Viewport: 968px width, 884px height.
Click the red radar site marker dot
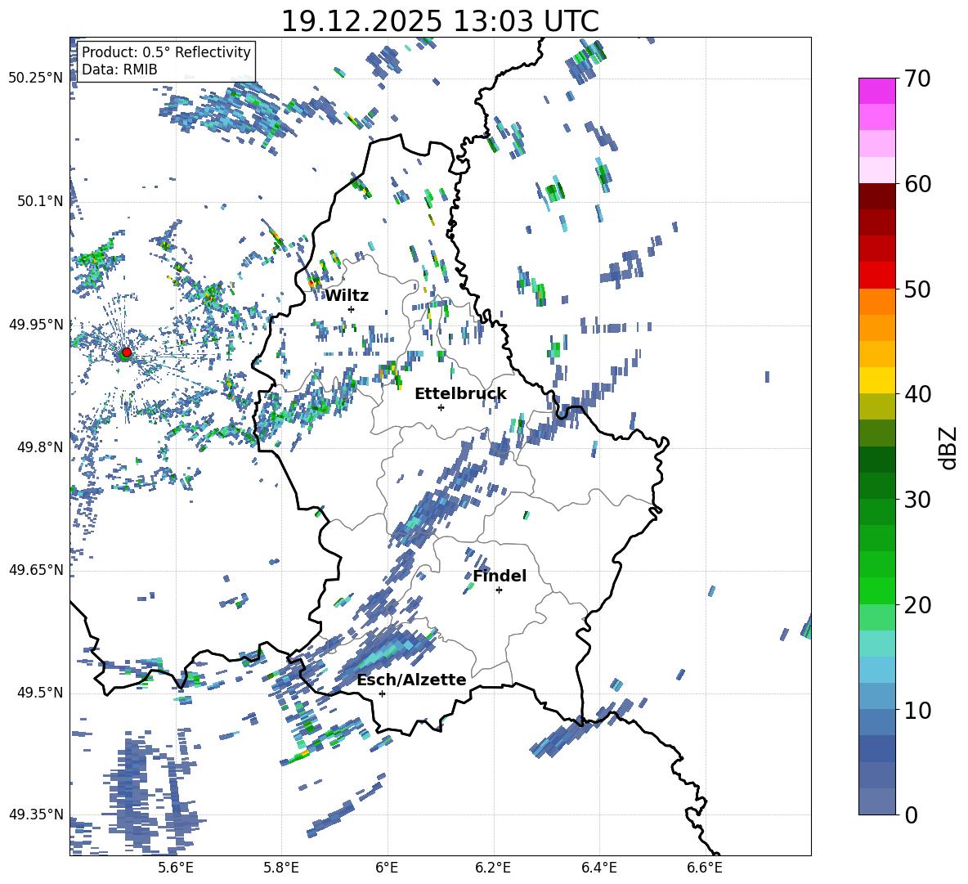(126, 352)
